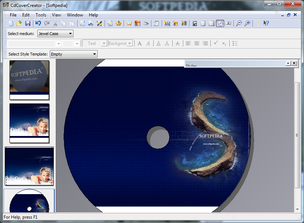Open the font name dropdown
304x223 pixels.
[59, 44]
